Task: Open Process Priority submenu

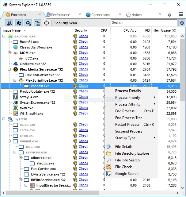Action: click(131, 98)
